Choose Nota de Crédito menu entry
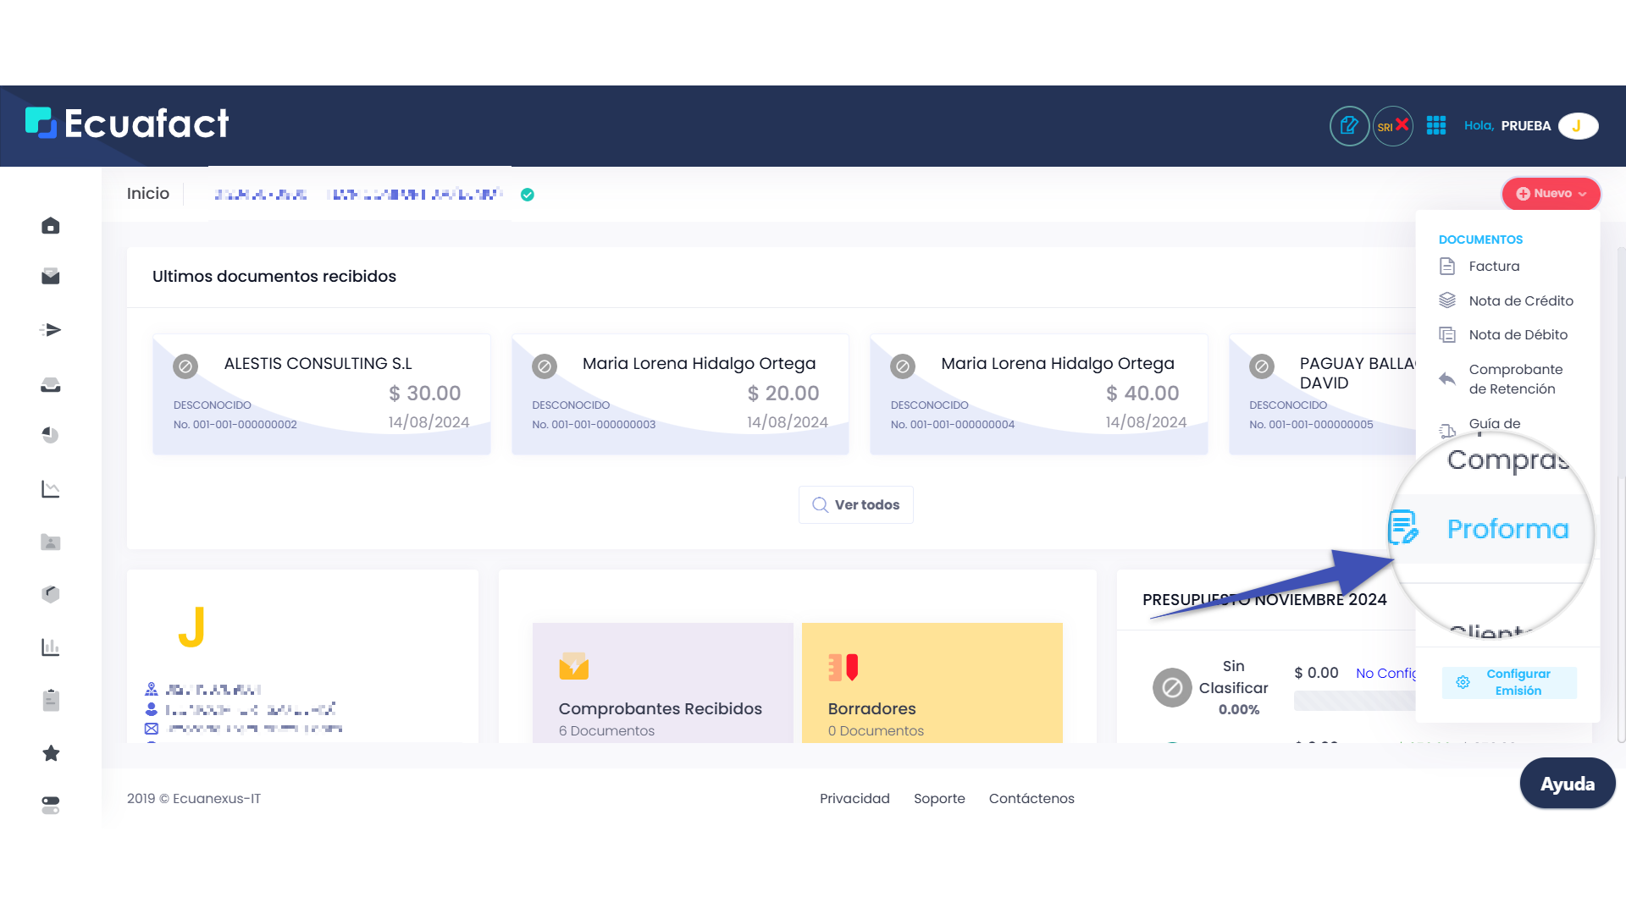This screenshot has height=914, width=1626. point(1520,301)
